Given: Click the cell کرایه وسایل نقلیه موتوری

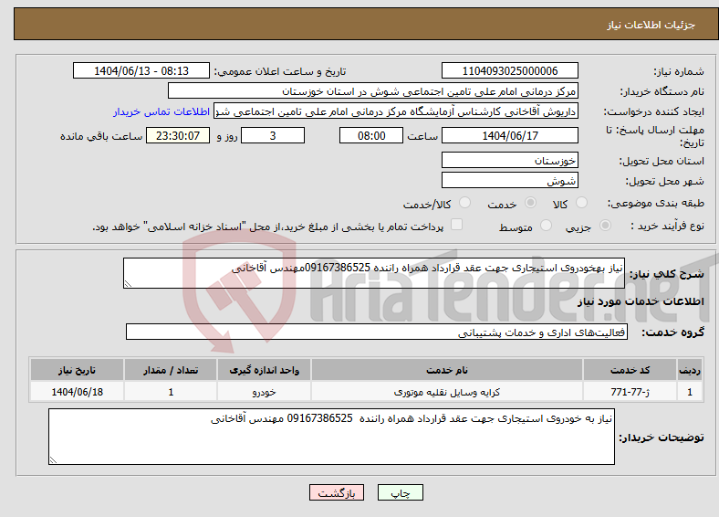Looking at the screenshot, I should pos(447,392).
